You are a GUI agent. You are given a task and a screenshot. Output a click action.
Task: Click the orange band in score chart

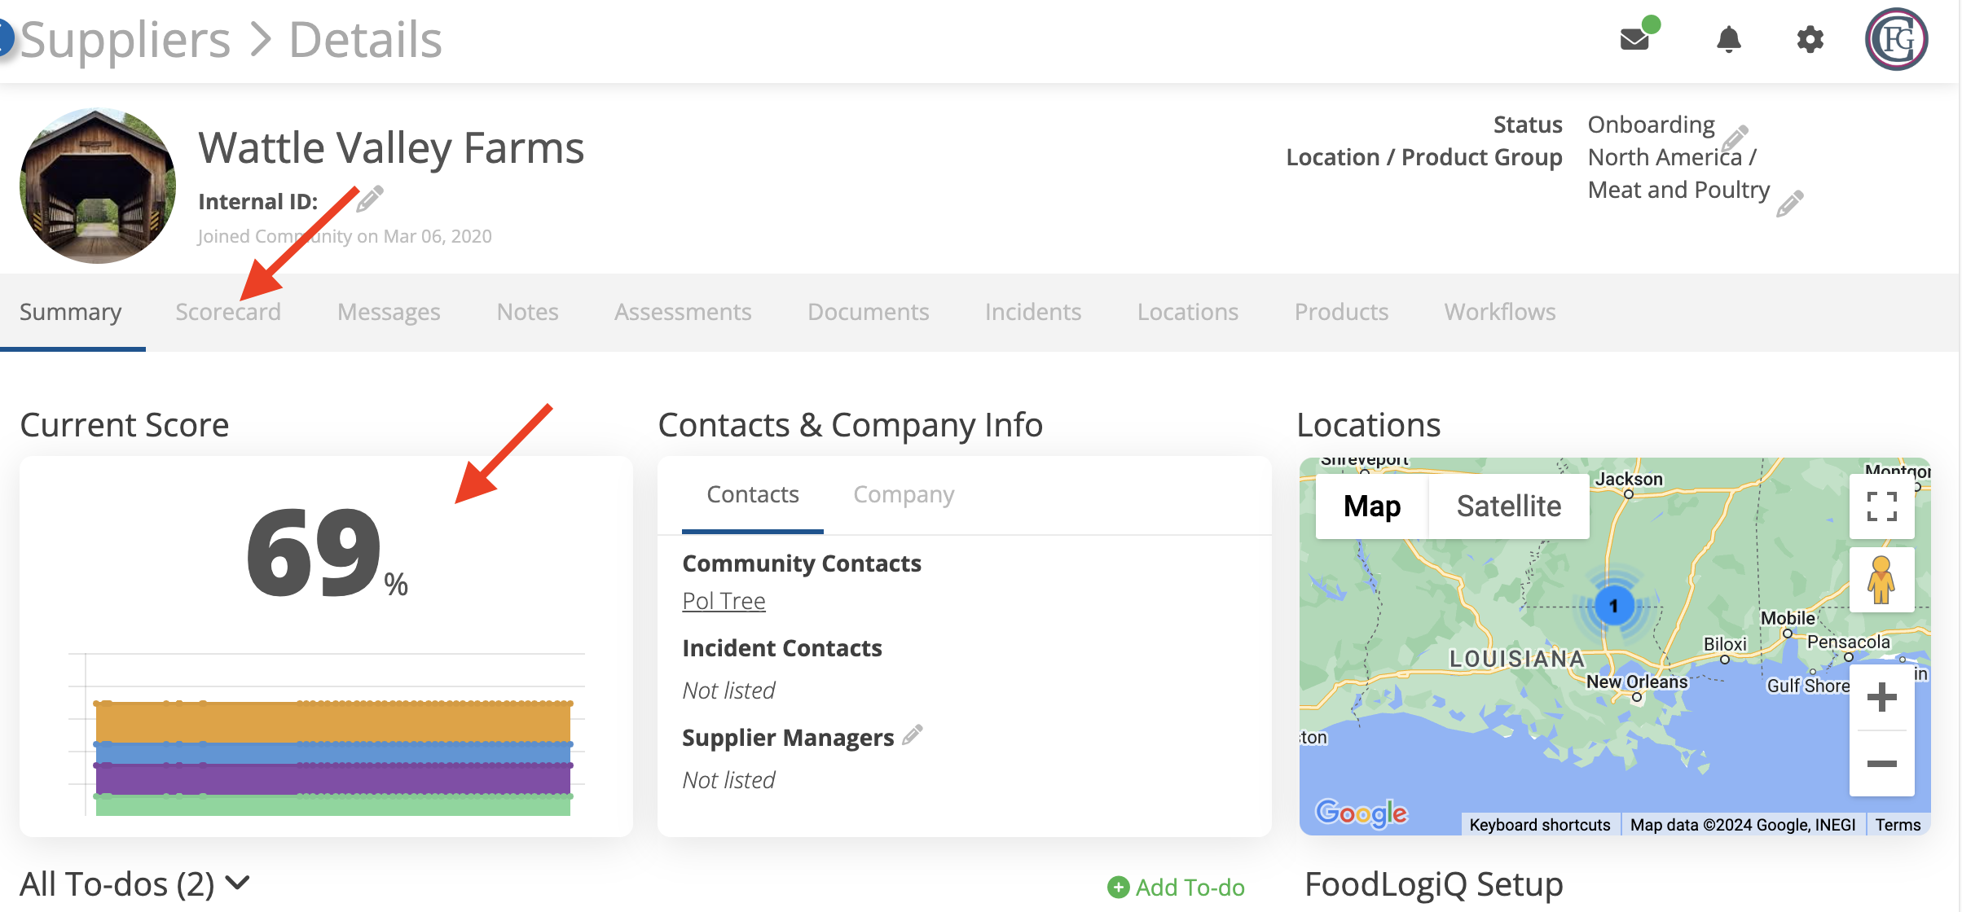[332, 722]
